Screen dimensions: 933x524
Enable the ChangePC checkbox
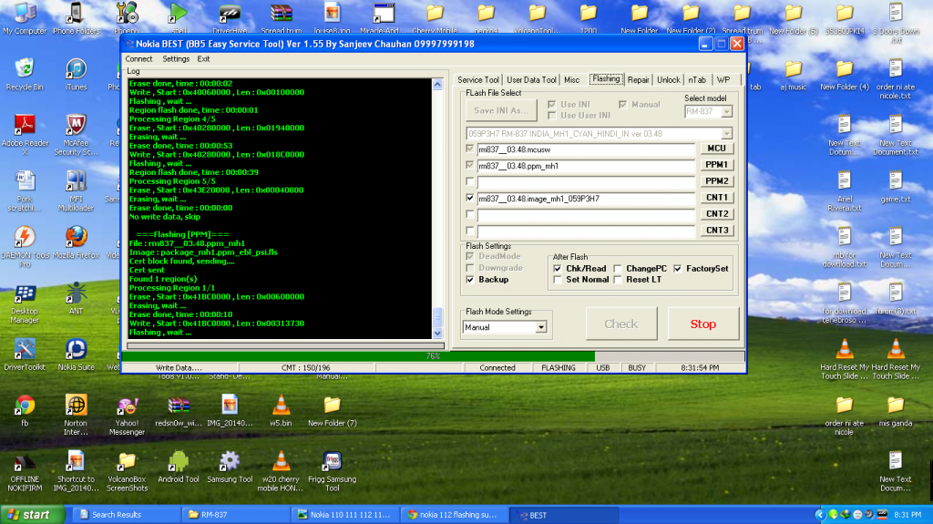coord(619,269)
